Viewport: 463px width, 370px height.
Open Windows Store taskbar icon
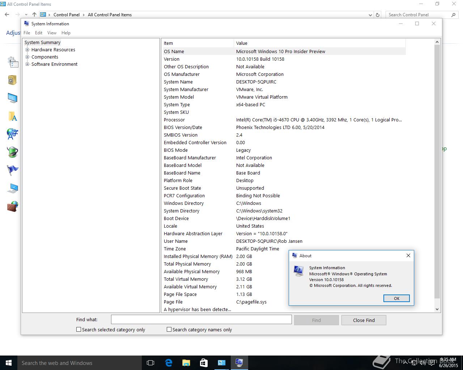tap(204, 363)
